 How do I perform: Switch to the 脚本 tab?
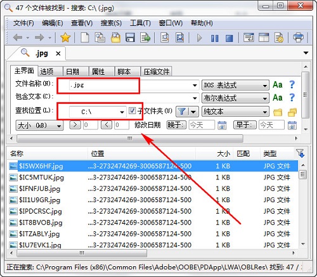coord(127,72)
